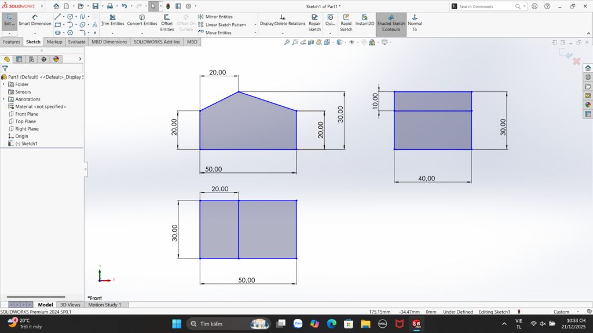
Task: Open dropdown under Convert Entities
Action: (142, 33)
